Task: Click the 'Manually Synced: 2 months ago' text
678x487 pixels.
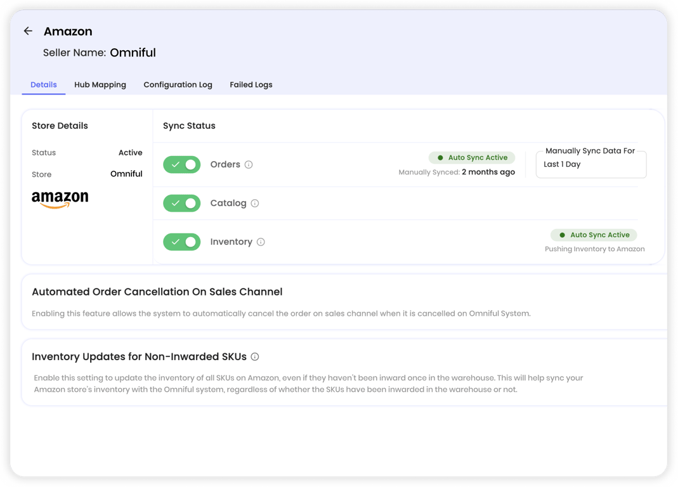Action: [457, 172]
